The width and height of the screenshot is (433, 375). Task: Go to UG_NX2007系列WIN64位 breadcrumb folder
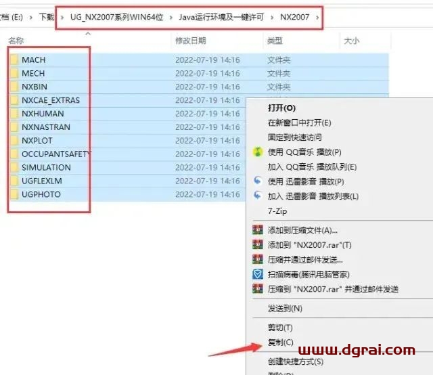[117, 17]
